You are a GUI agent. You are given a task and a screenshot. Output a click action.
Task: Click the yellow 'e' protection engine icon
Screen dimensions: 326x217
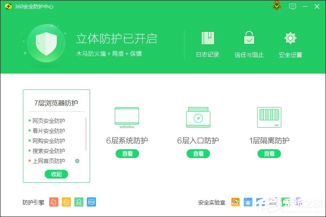click(x=66, y=202)
